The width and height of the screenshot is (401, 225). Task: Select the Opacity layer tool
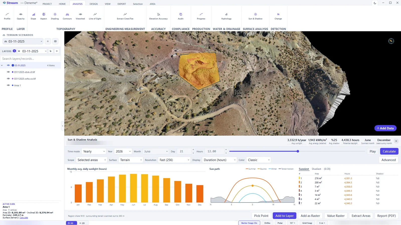pos(21,16)
